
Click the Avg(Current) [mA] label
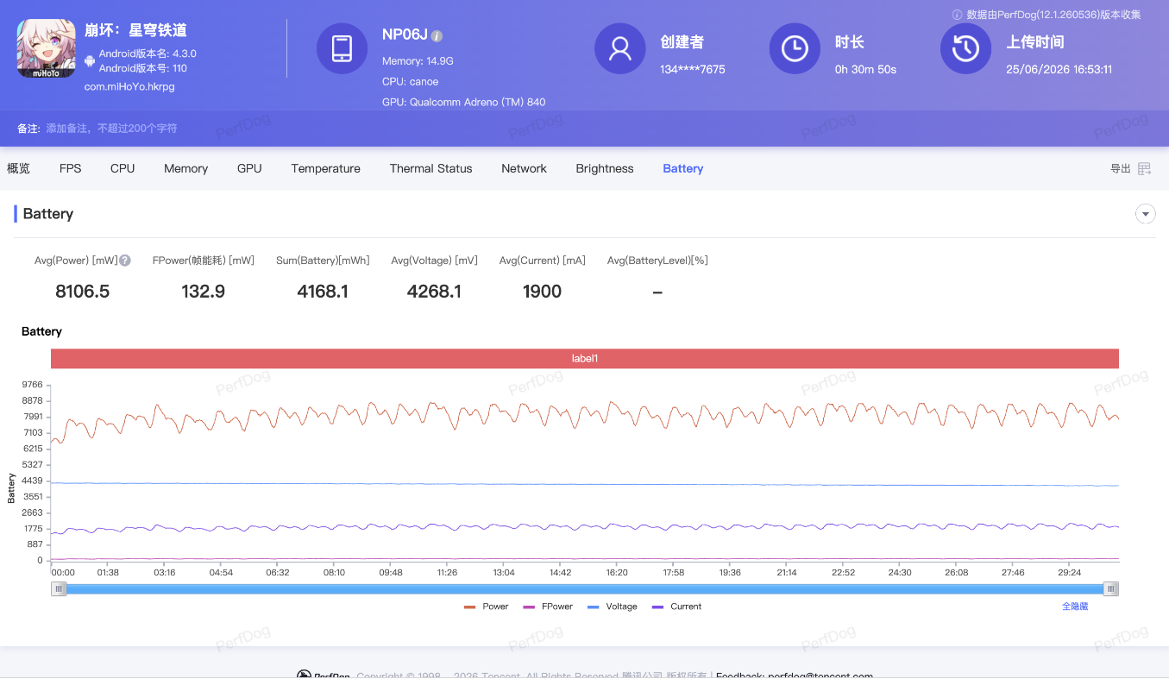pos(543,261)
